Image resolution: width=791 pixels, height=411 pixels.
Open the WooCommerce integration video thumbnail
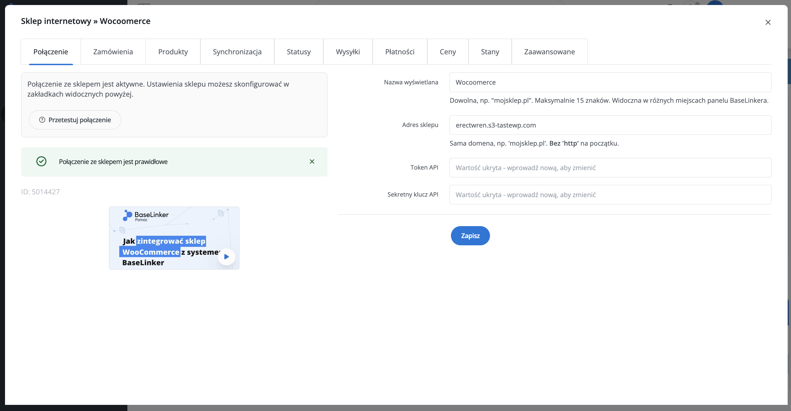coord(174,238)
